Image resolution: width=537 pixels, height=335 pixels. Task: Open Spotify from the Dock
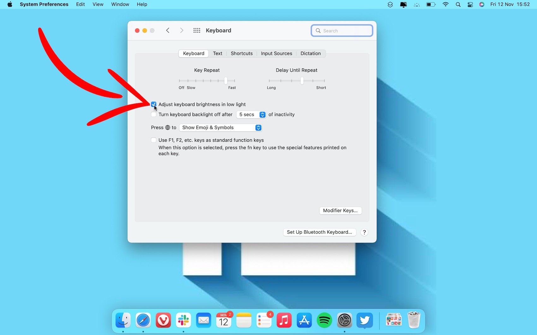coord(324,320)
